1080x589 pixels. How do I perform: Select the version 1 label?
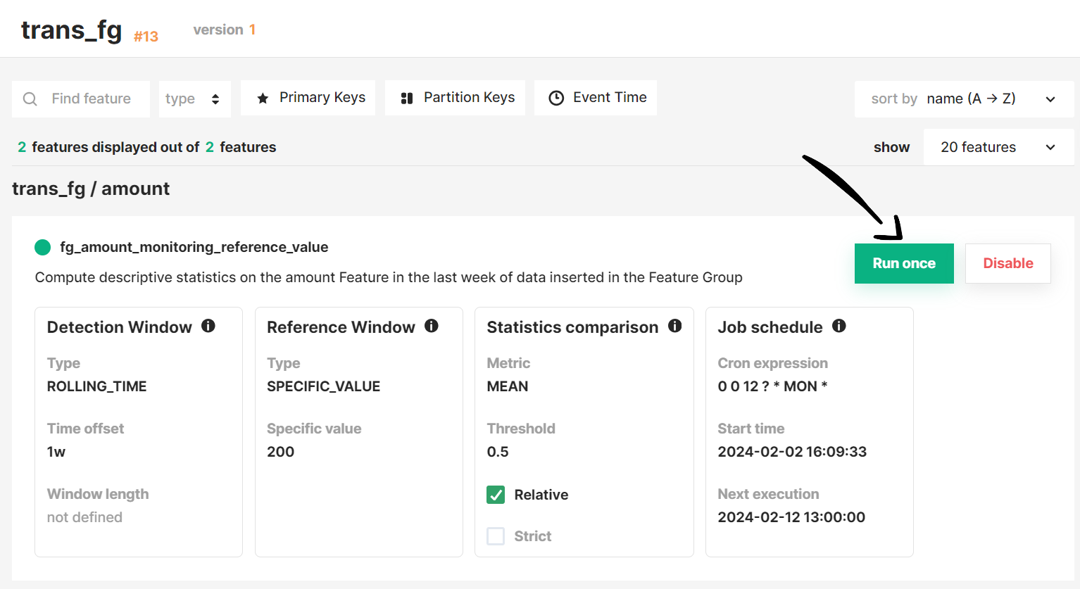point(224,29)
